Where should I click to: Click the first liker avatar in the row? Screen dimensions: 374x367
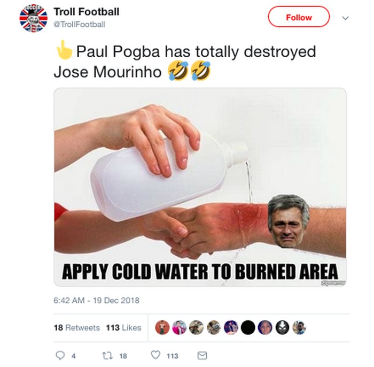(162, 327)
